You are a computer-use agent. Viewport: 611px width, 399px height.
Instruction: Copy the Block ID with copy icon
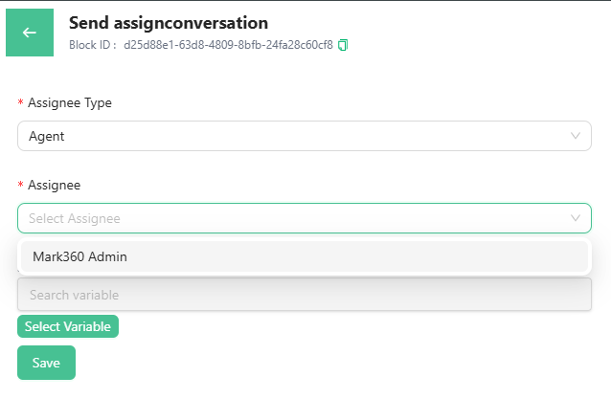pyautogui.click(x=343, y=45)
